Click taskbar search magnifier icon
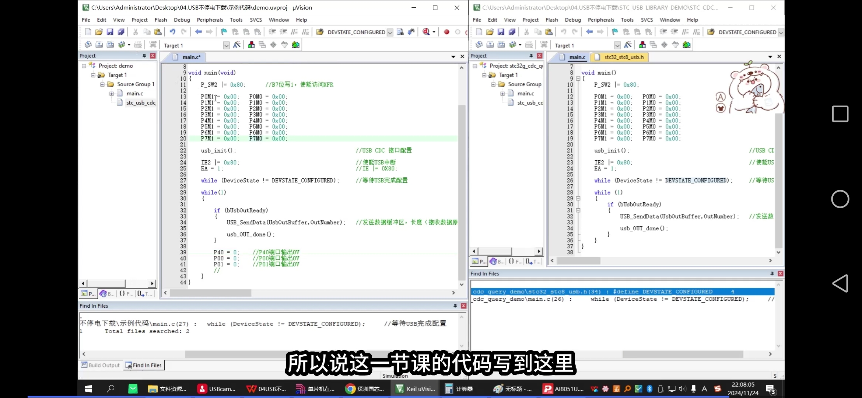This screenshot has width=862, height=398. pos(111,389)
